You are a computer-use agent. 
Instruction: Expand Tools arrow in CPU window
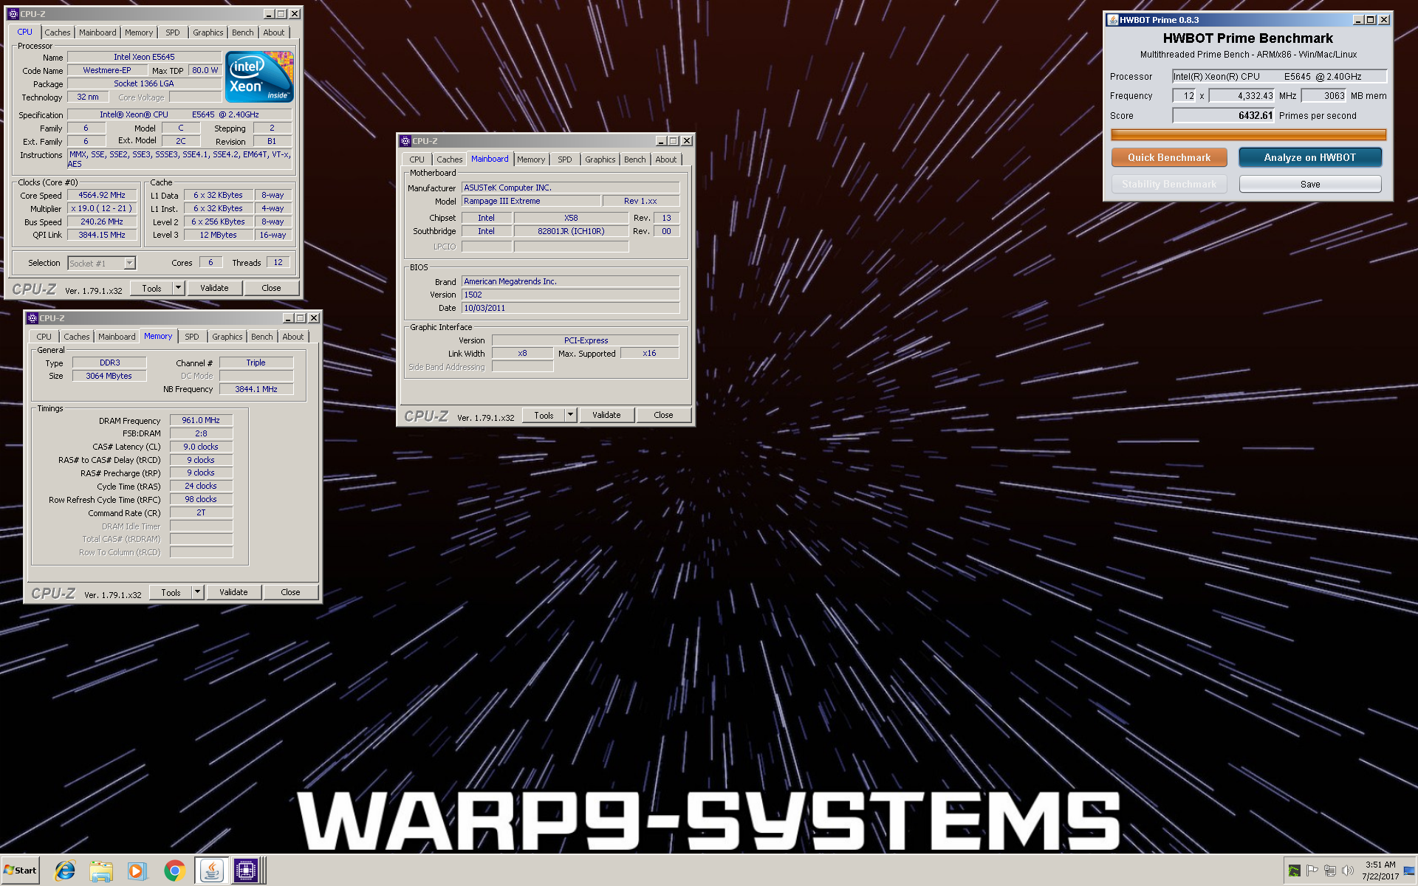click(x=178, y=289)
